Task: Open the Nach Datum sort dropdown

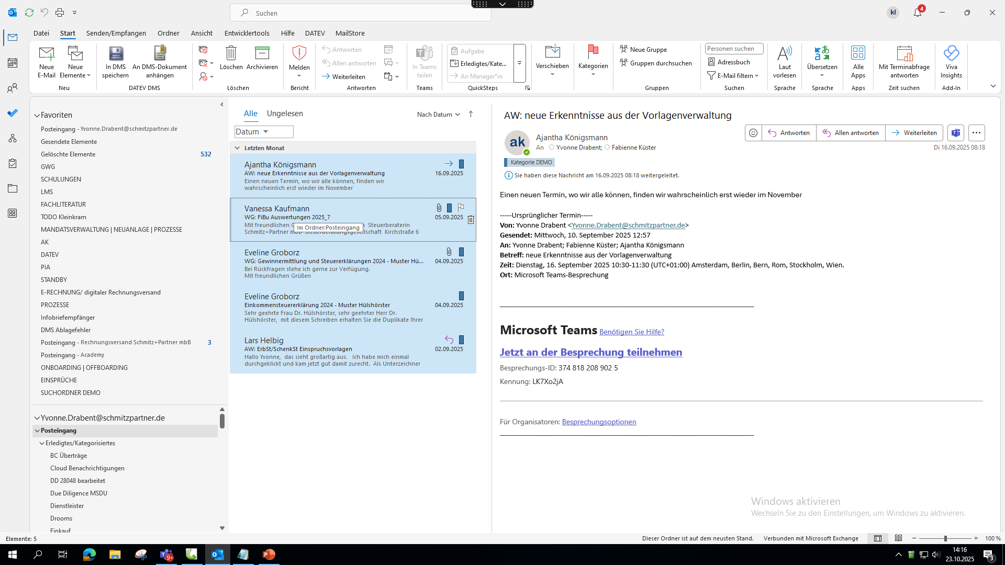Action: [438, 114]
